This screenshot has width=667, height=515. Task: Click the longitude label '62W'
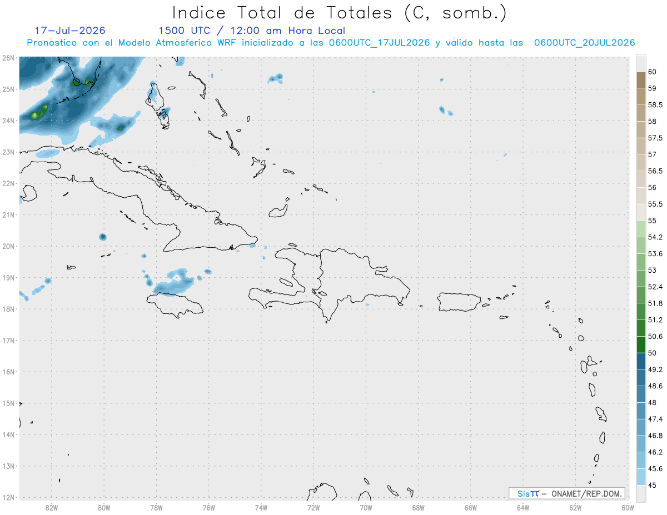pyautogui.click(x=575, y=507)
